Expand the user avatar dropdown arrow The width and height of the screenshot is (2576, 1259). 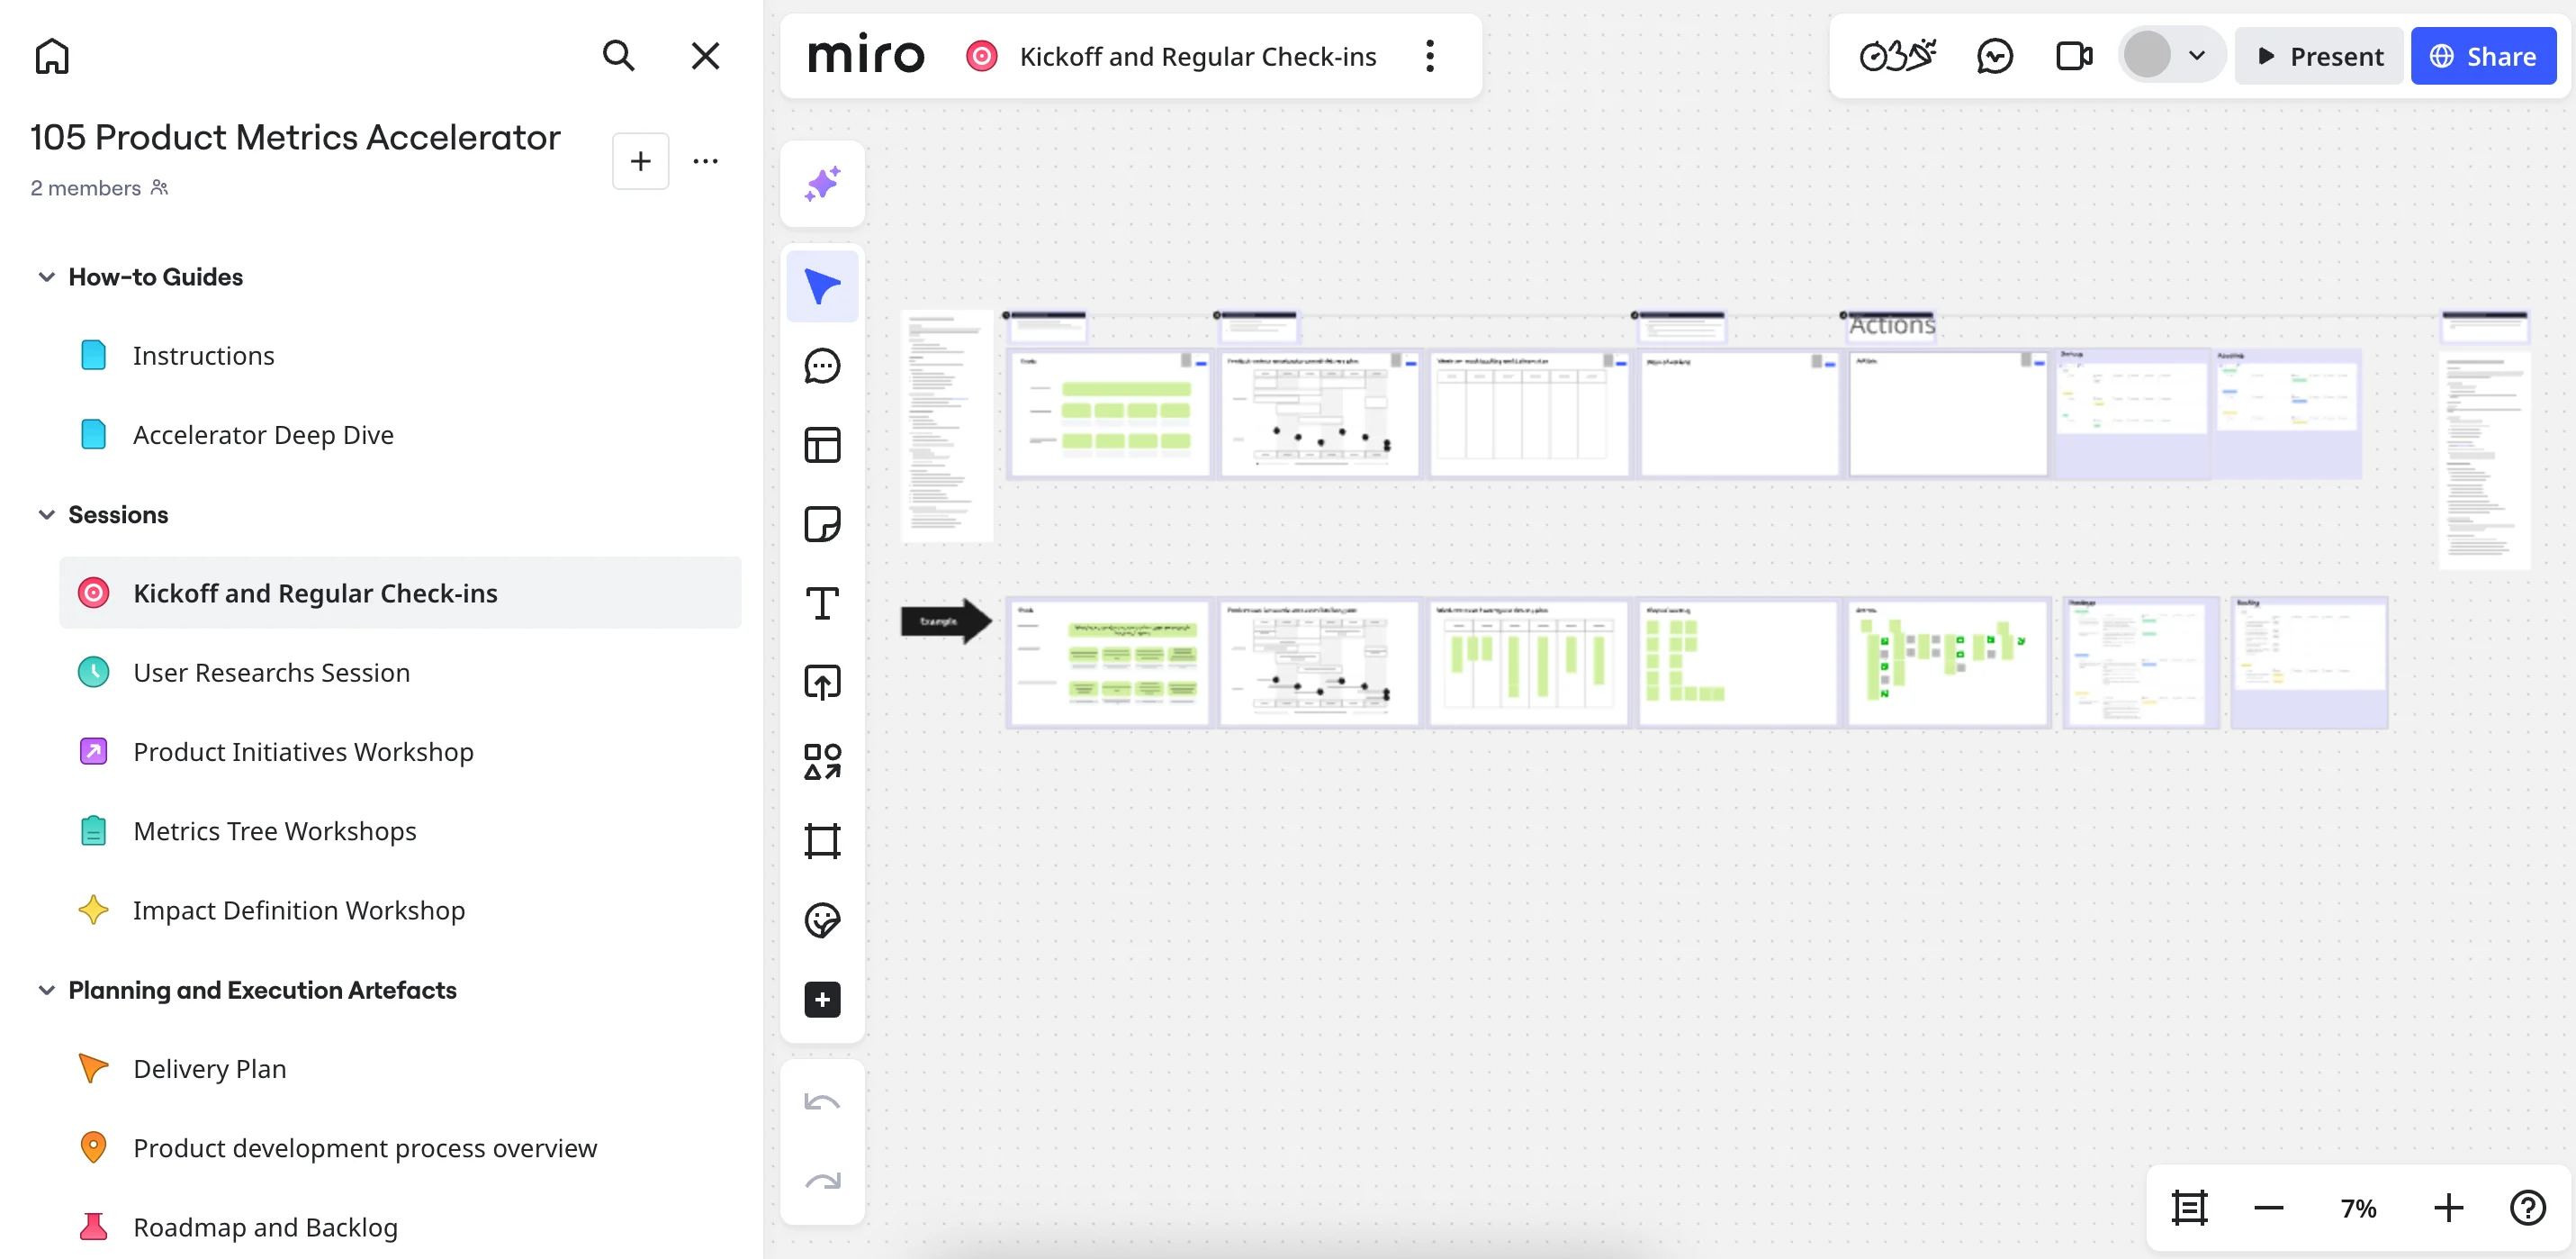pos(2196,56)
